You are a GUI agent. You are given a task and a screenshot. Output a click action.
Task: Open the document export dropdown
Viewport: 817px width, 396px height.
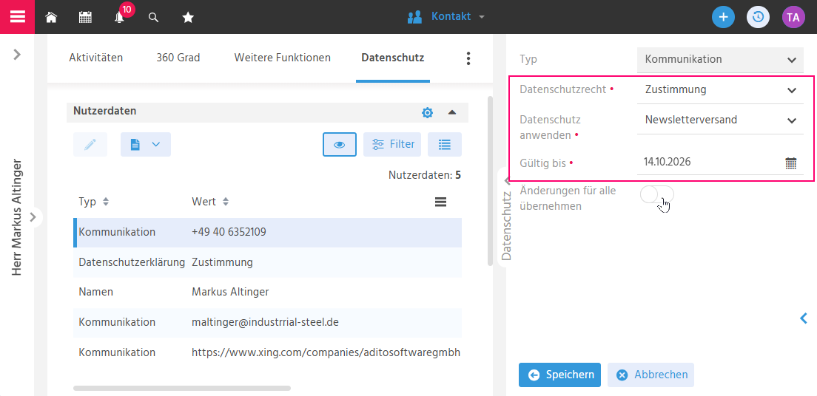(145, 144)
